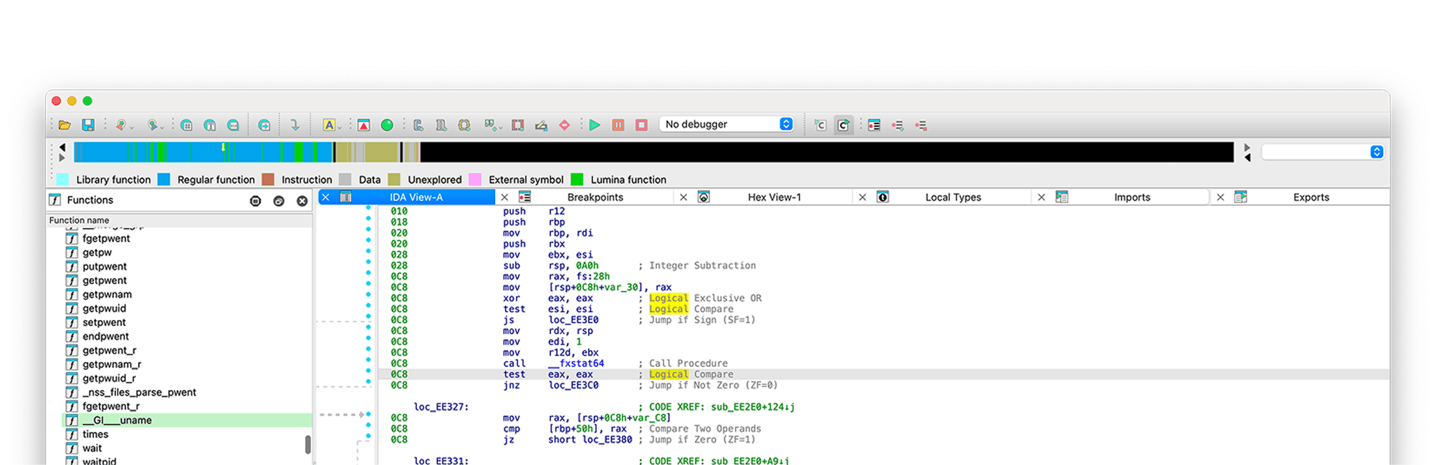Click the Library function color swatch

point(62,180)
